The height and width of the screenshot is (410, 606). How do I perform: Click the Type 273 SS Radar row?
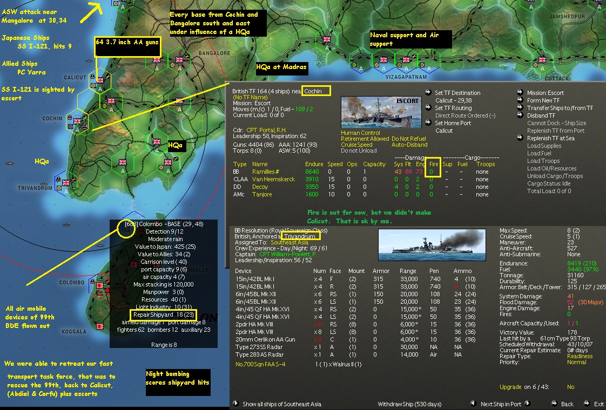pos(349,347)
